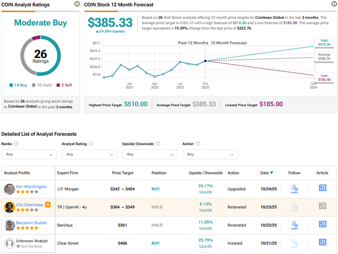This screenshot has width=338, height=254.
Task: Click info icon next to Upside/Downside filter
Action: [x=157, y=144]
